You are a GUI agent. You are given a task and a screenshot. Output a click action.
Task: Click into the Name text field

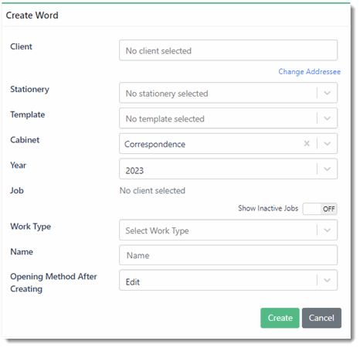228,255
